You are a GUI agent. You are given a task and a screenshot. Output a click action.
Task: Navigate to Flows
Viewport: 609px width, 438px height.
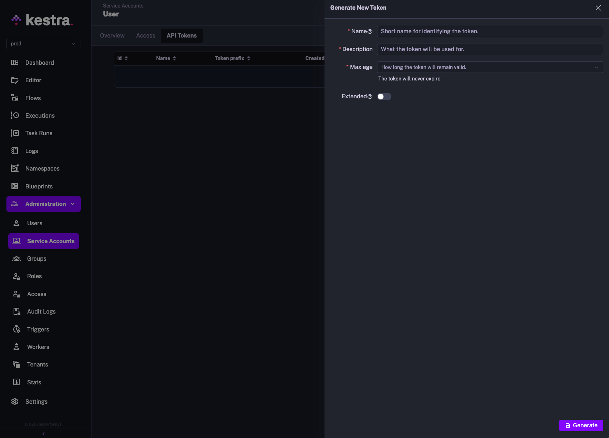(x=33, y=98)
